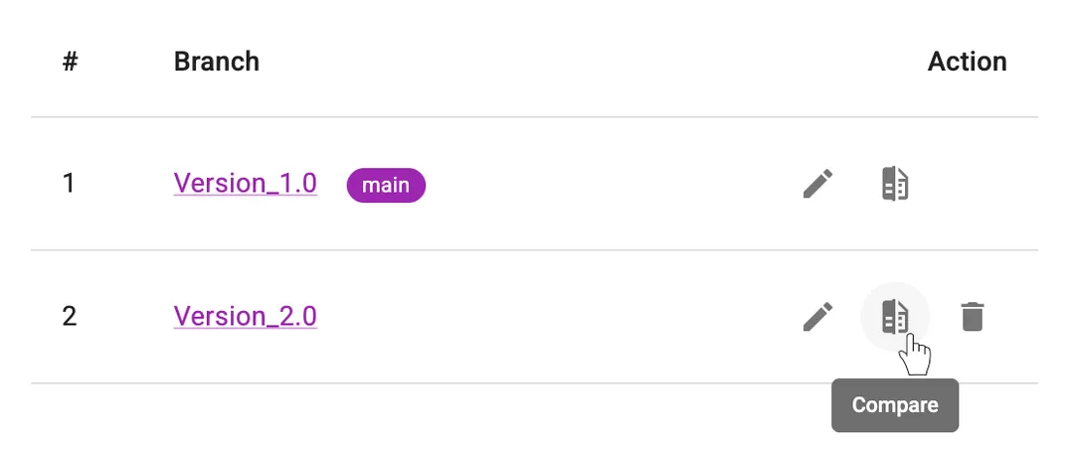Click the Action column header
The width and height of the screenshot is (1074, 450).
click(967, 62)
